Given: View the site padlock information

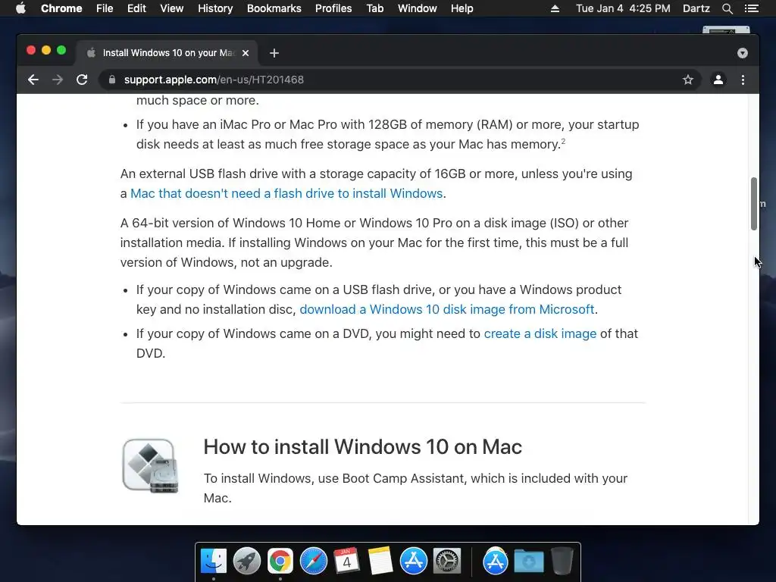Looking at the screenshot, I should [x=112, y=80].
